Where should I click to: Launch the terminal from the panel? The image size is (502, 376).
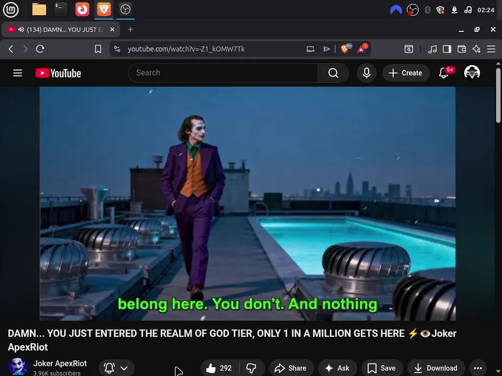[61, 9]
